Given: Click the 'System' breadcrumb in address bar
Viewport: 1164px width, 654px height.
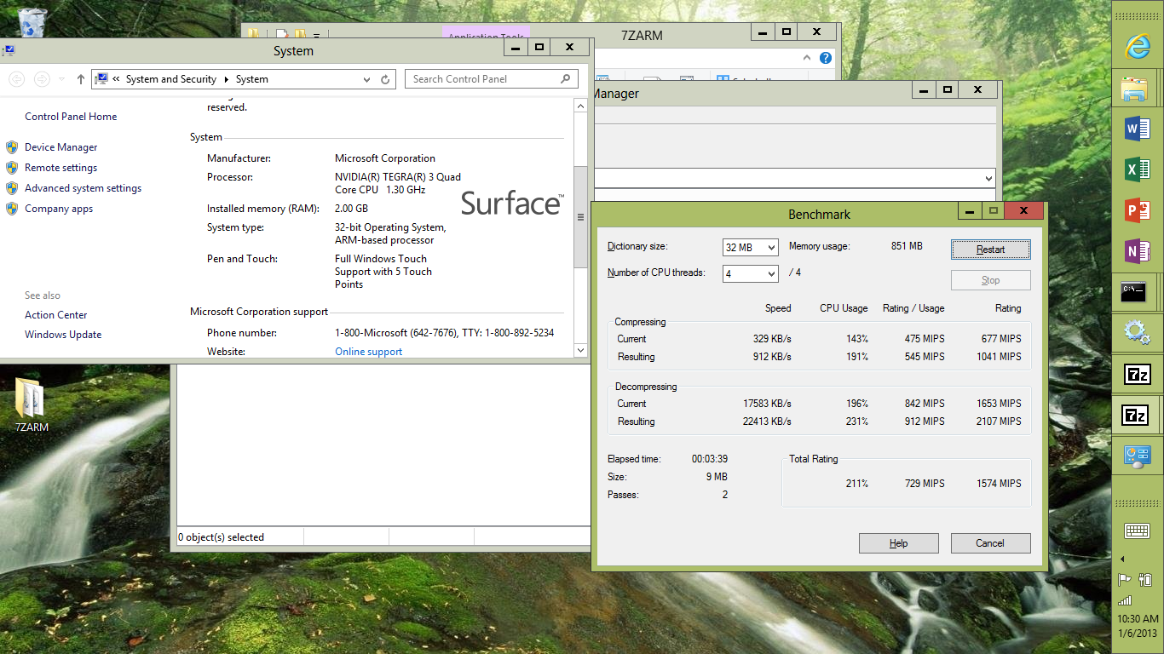Looking at the screenshot, I should coord(252,79).
